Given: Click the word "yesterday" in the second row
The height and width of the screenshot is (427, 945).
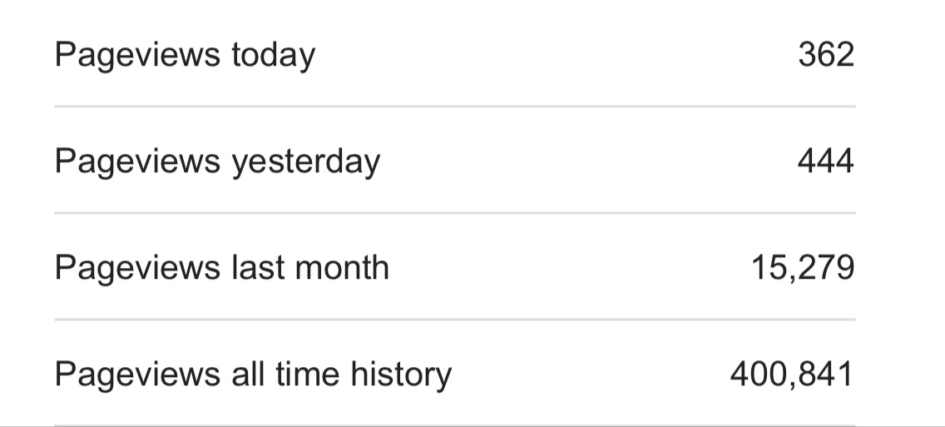Looking at the screenshot, I should pyautogui.click(x=305, y=161).
